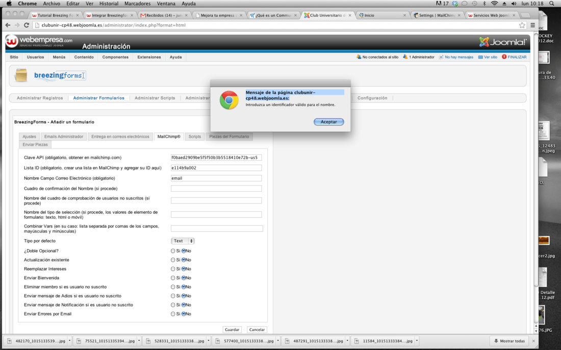Click the volume icon in menu bar

[514, 4]
